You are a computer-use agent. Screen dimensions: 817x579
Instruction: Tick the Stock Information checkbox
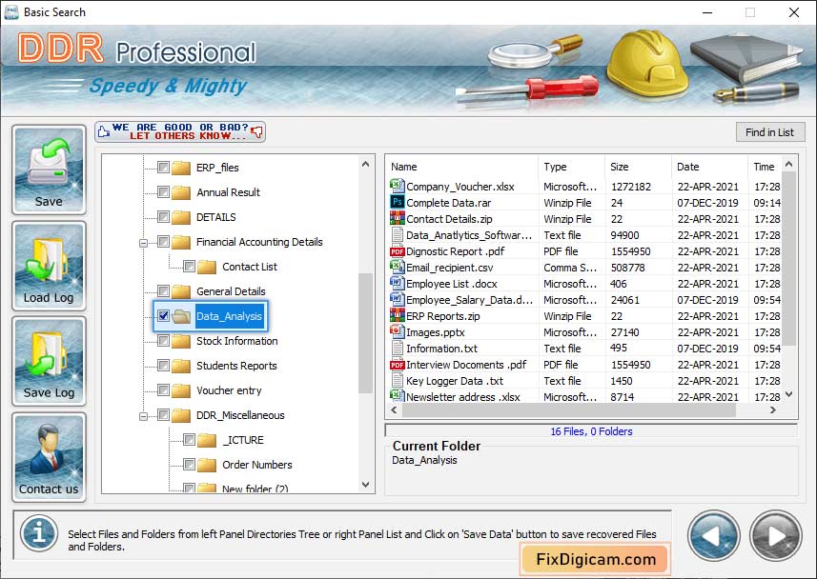[163, 341]
